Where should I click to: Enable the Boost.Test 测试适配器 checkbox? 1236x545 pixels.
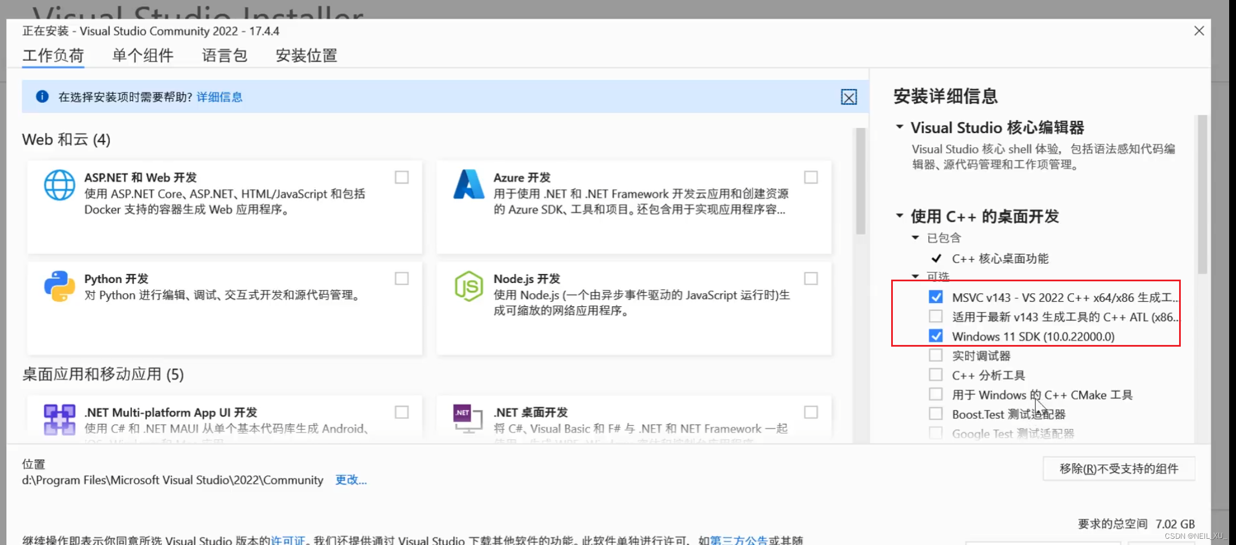click(x=936, y=413)
